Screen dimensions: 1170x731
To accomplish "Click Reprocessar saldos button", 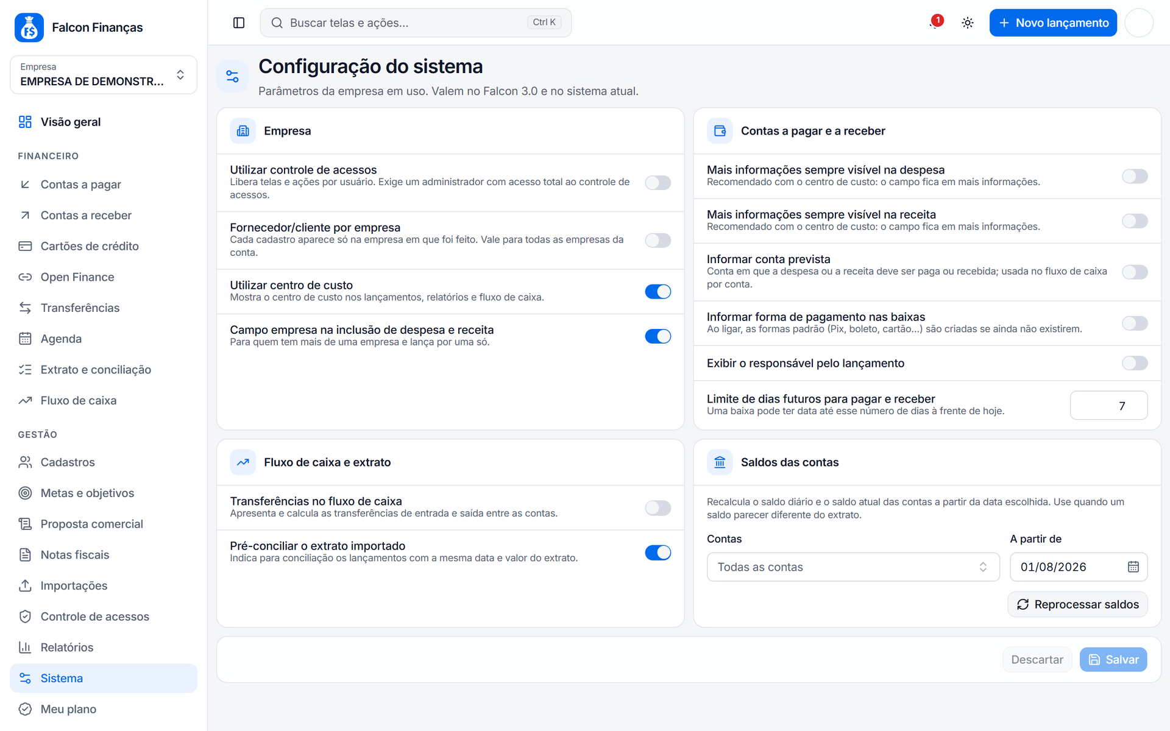I will (1077, 604).
